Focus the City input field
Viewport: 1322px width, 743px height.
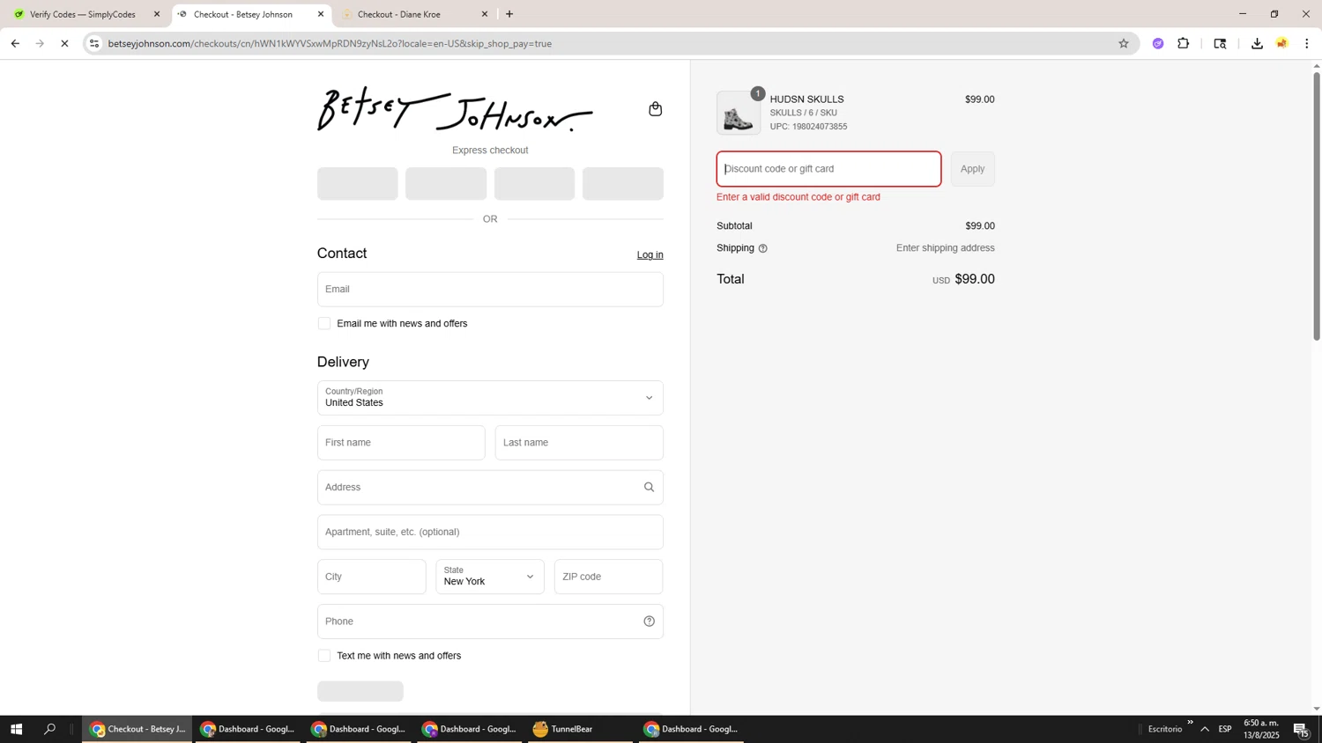pos(371,577)
